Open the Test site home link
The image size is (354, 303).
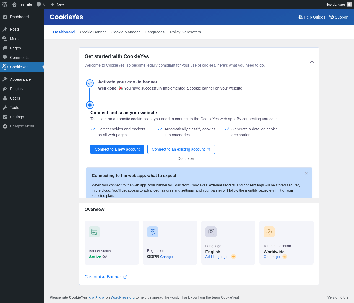[22, 4]
